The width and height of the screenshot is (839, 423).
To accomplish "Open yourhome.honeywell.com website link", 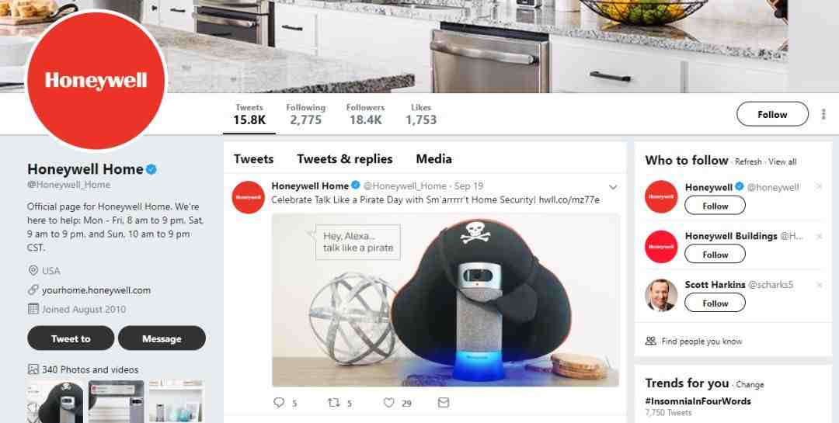I will (x=96, y=290).
